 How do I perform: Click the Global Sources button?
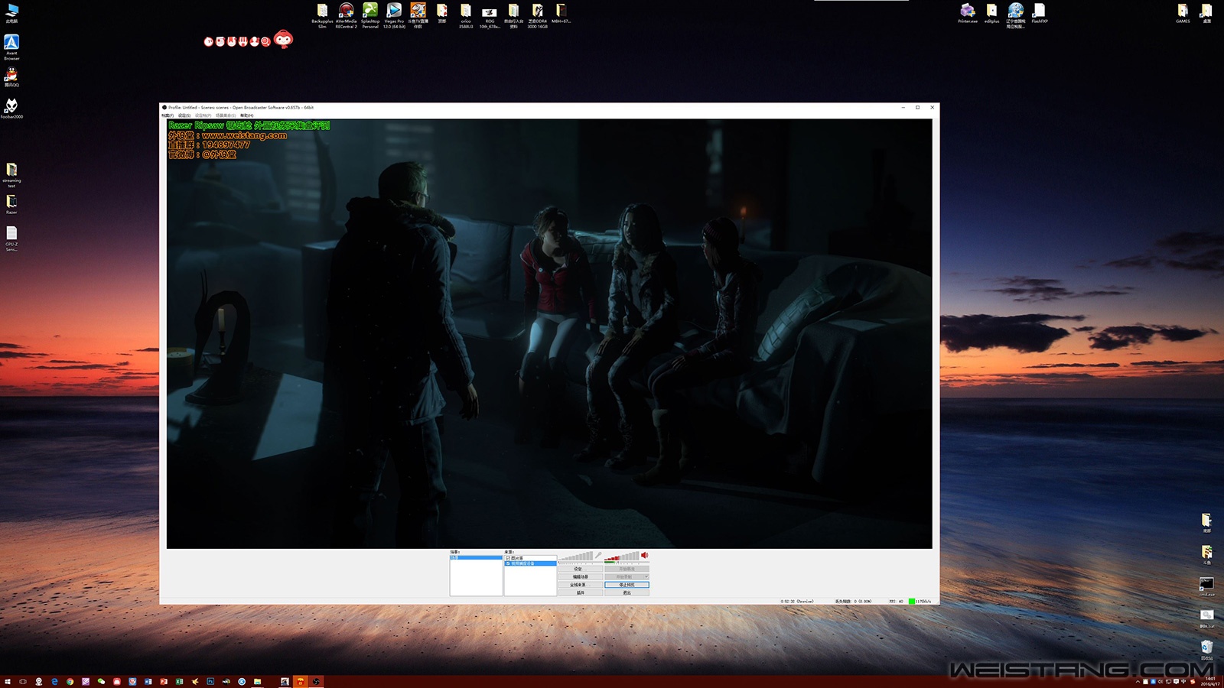pos(581,585)
